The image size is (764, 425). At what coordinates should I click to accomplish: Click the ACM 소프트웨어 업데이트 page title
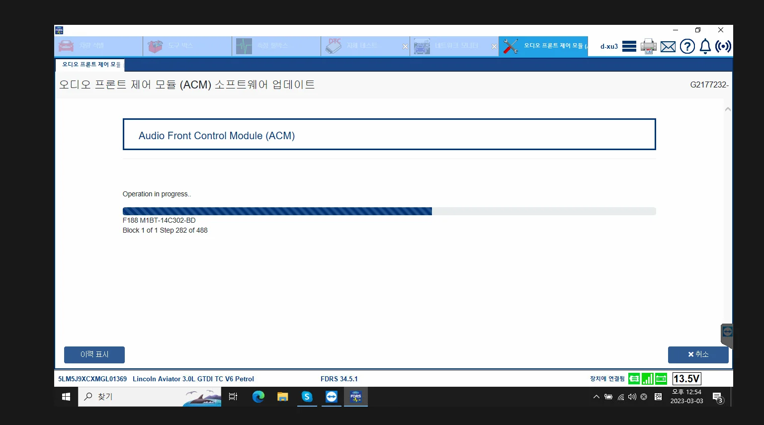(187, 85)
